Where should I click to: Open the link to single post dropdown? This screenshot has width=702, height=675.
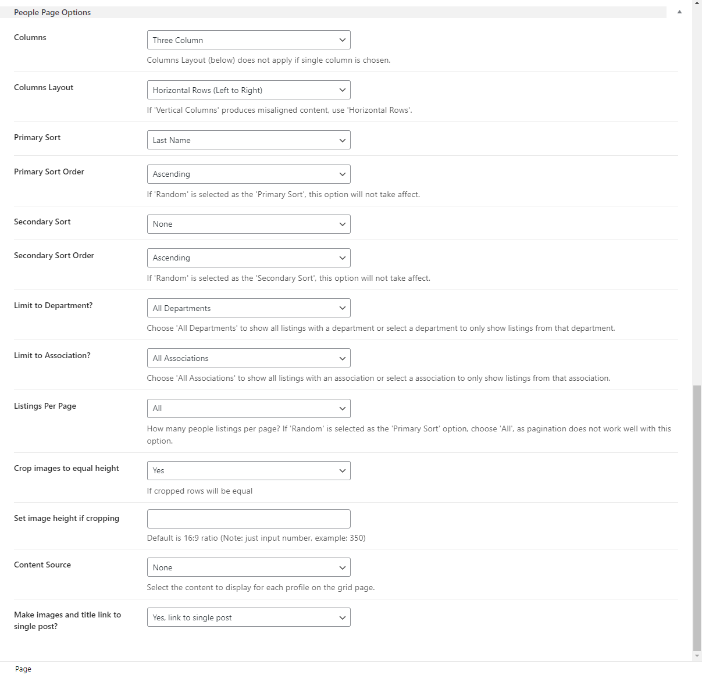[x=248, y=617]
